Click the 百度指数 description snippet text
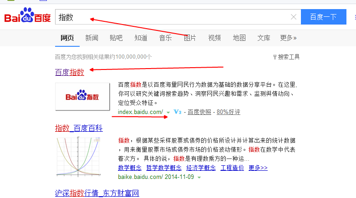 coord(208,94)
